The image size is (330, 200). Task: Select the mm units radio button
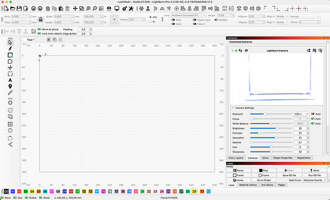pos(151,17)
